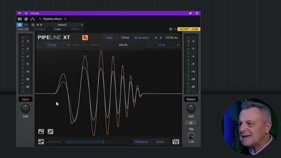Enable Auto latency detection
The width and height of the screenshot is (281, 158).
(x=109, y=38)
